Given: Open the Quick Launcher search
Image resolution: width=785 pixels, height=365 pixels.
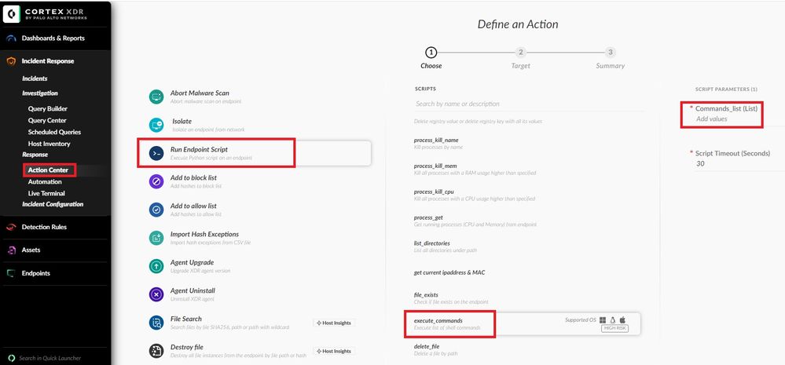Looking at the screenshot, I should (x=50, y=358).
